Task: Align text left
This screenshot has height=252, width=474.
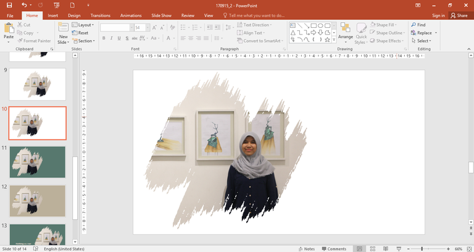Action: 183,38
